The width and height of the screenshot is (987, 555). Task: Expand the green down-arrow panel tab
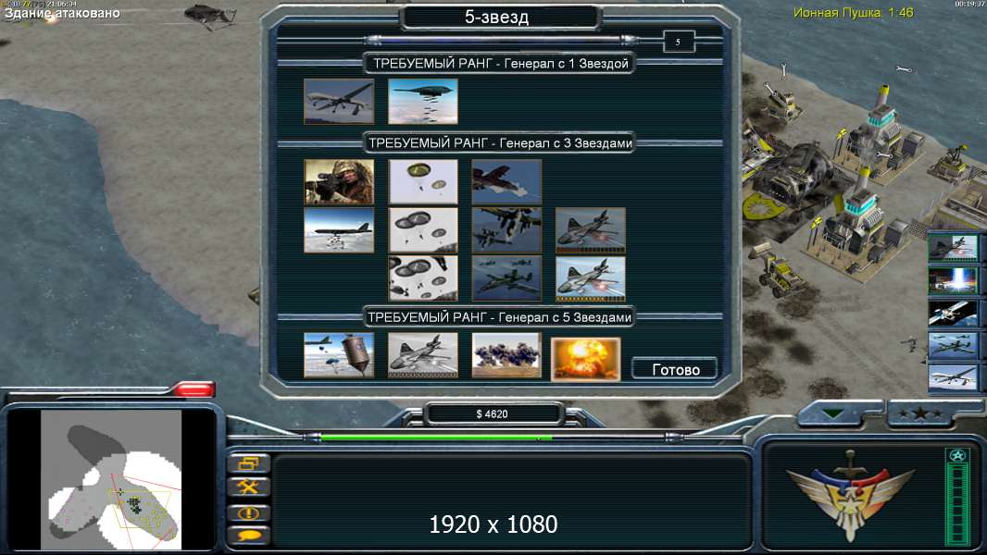tap(833, 413)
